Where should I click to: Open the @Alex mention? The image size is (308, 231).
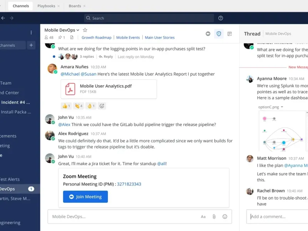tap(64, 124)
